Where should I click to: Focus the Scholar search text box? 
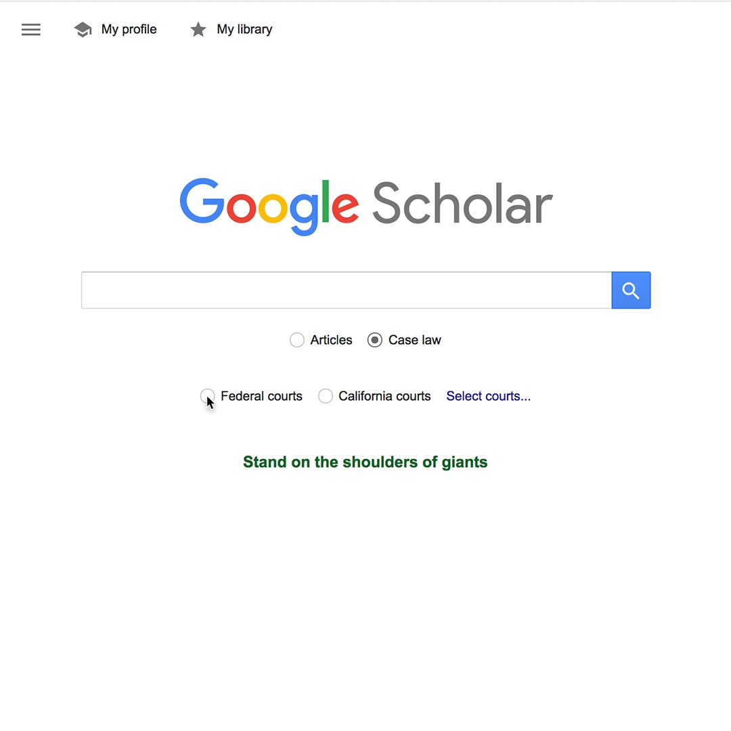347,290
